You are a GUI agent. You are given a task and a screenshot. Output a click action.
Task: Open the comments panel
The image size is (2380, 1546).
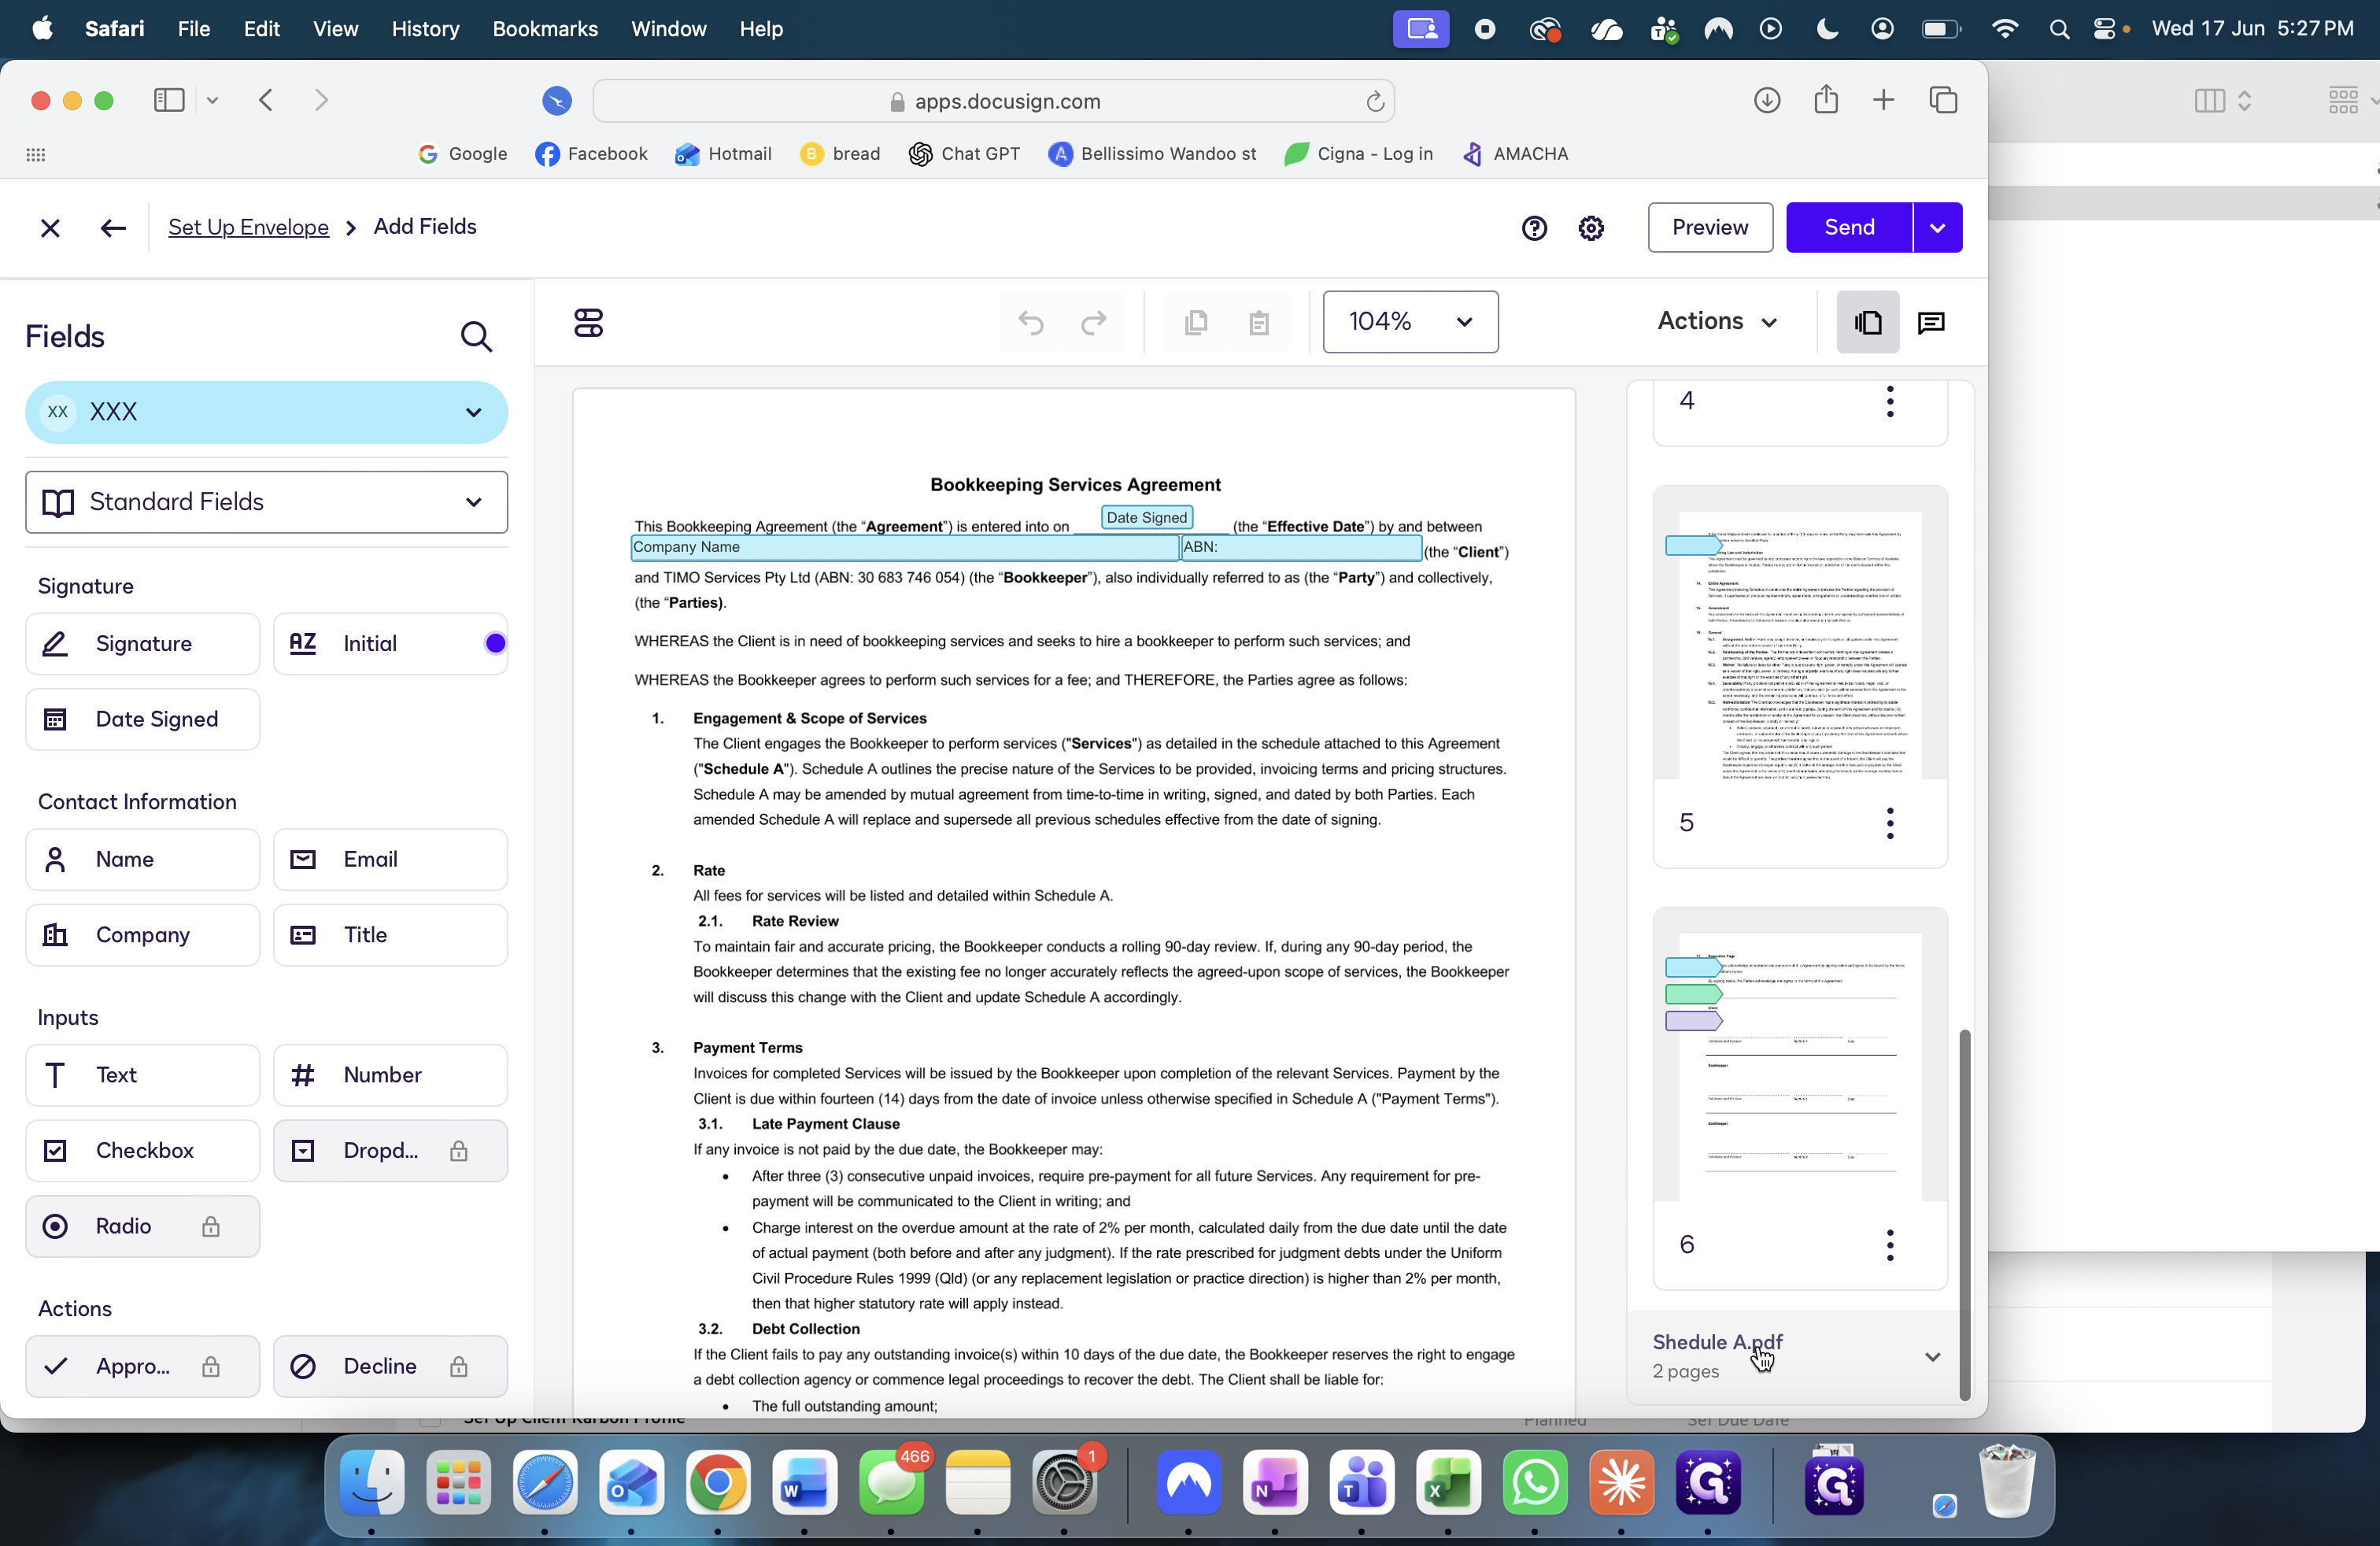tap(1931, 322)
